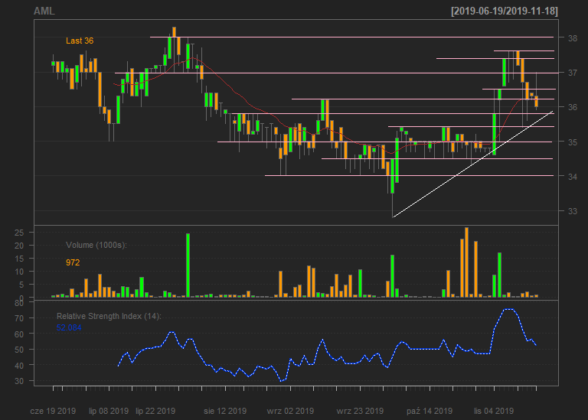
Task: Click the volume value 972
Action: (73, 262)
